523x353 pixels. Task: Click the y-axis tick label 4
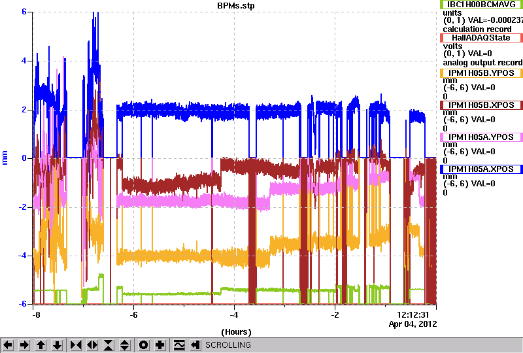coord(24,61)
